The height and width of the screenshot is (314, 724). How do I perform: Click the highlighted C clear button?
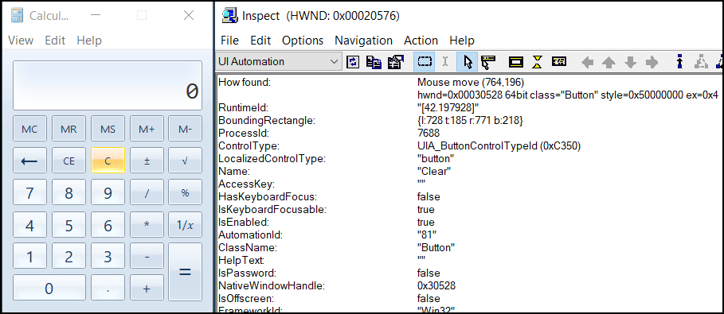108,161
